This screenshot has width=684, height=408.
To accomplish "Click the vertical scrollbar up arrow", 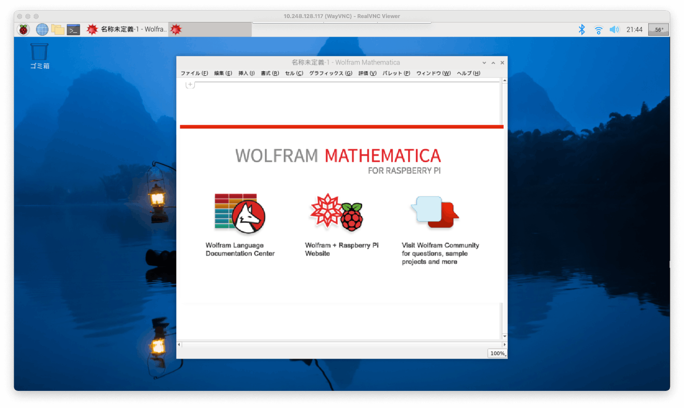I will (505, 81).
